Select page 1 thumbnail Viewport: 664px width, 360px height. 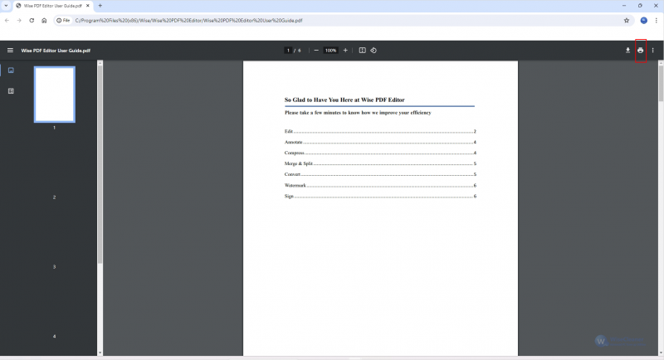click(55, 95)
